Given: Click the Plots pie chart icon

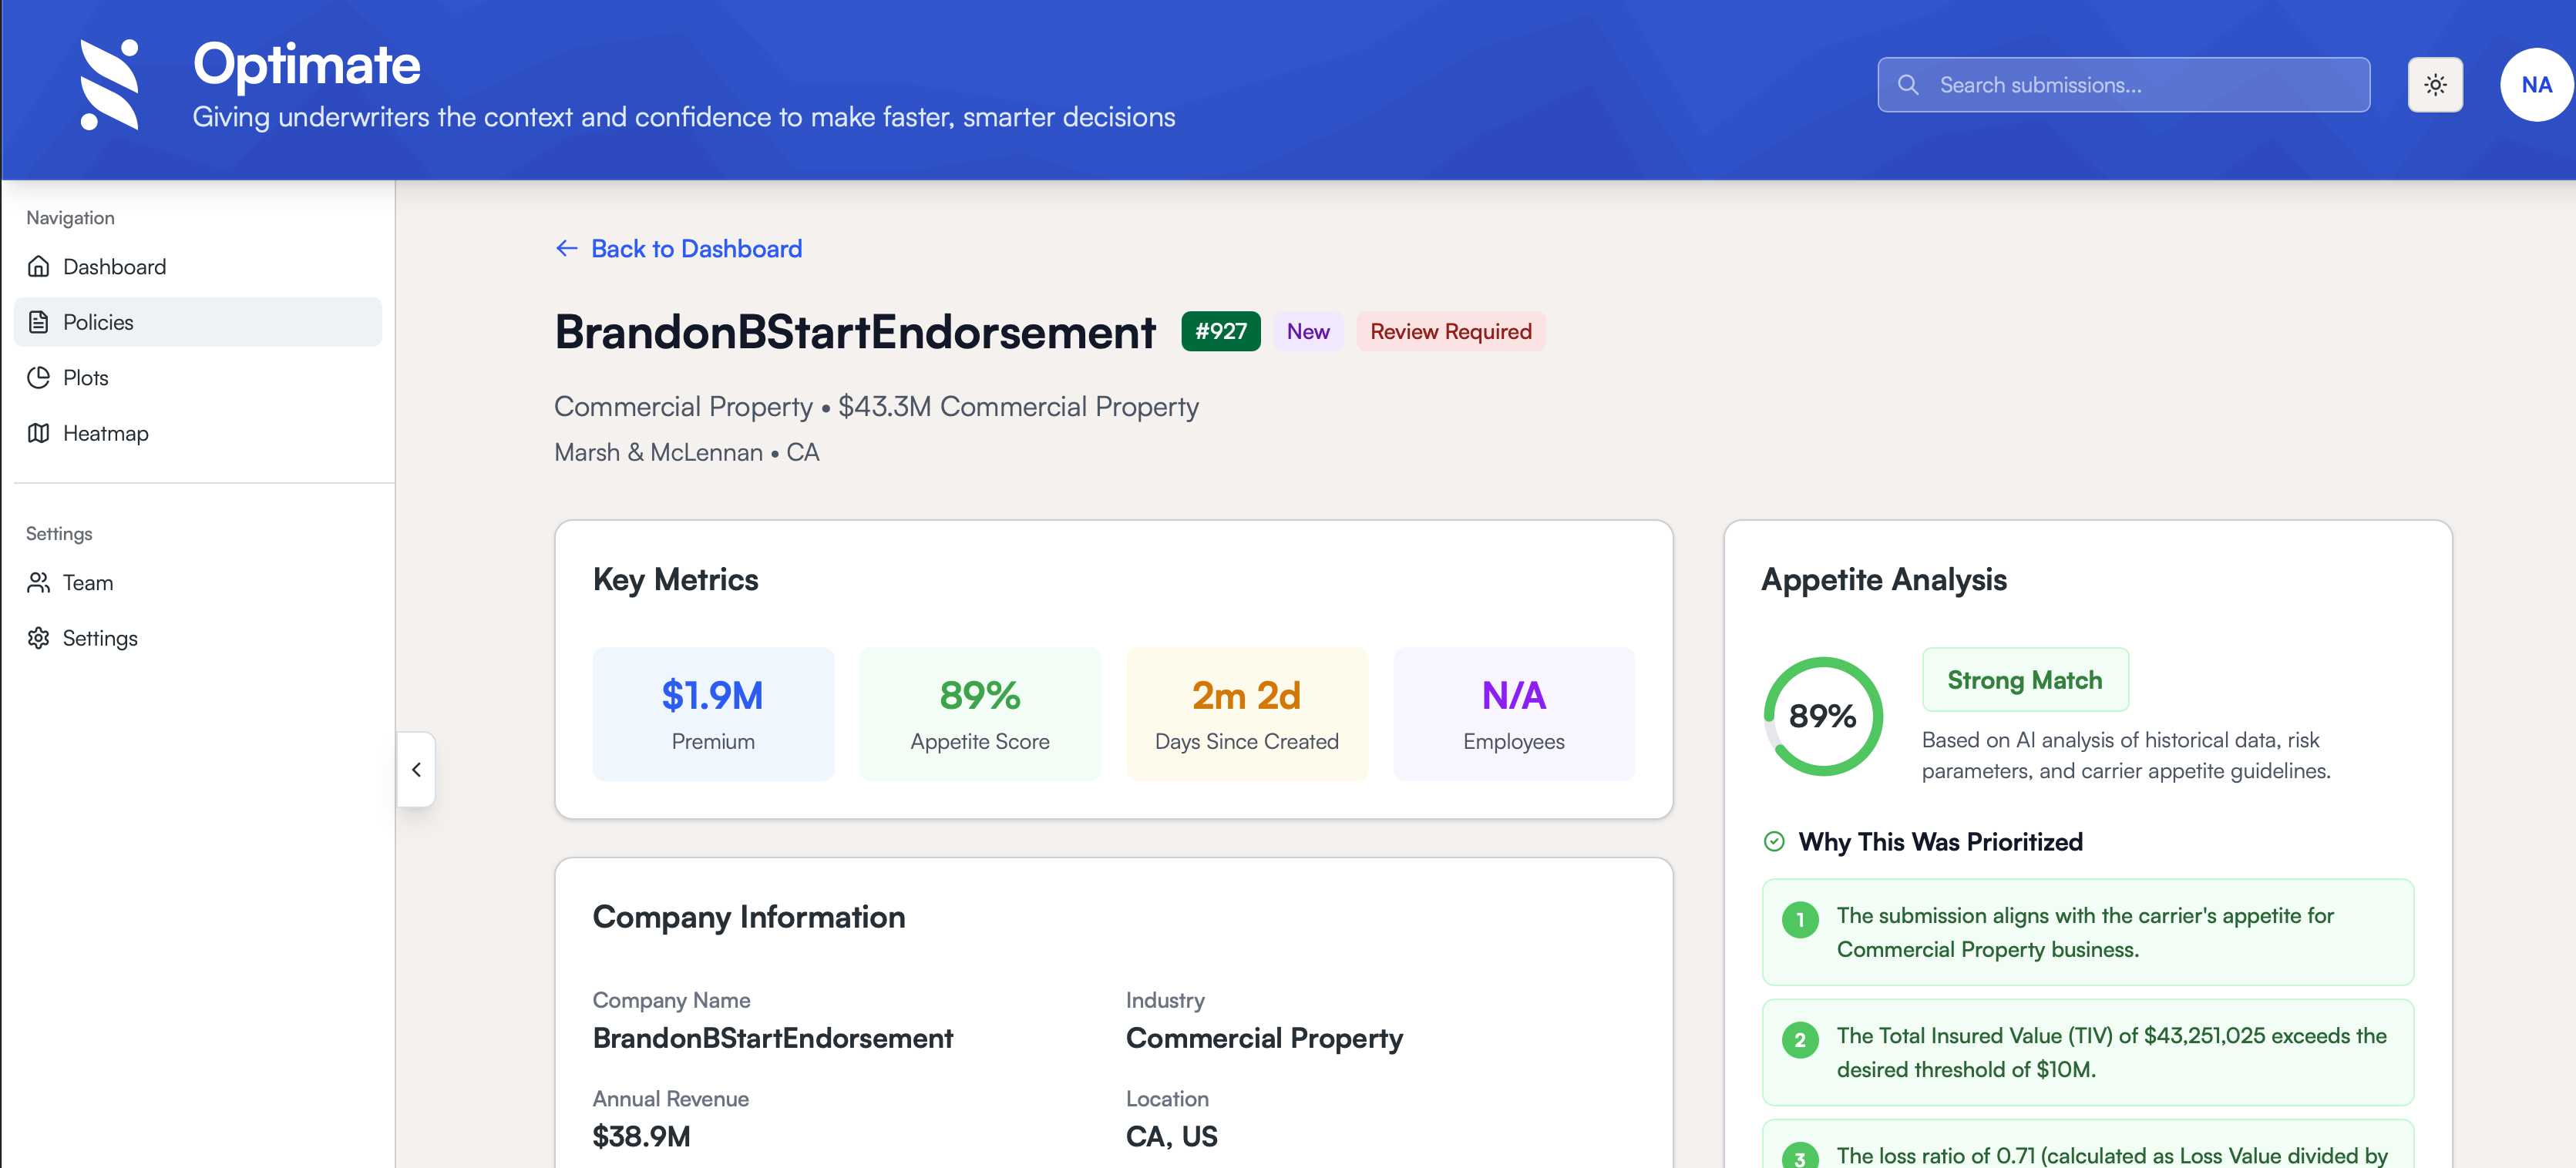Looking at the screenshot, I should [x=39, y=378].
